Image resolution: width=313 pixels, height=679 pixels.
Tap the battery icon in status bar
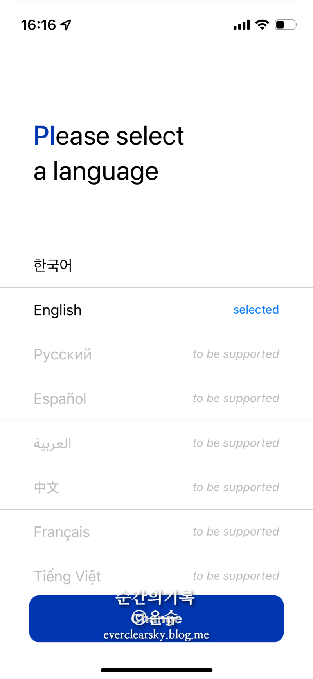click(286, 25)
